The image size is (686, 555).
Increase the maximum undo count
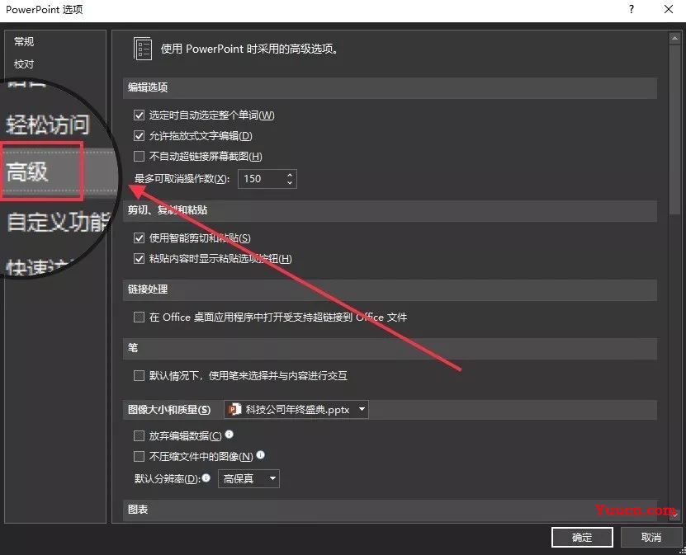290,175
